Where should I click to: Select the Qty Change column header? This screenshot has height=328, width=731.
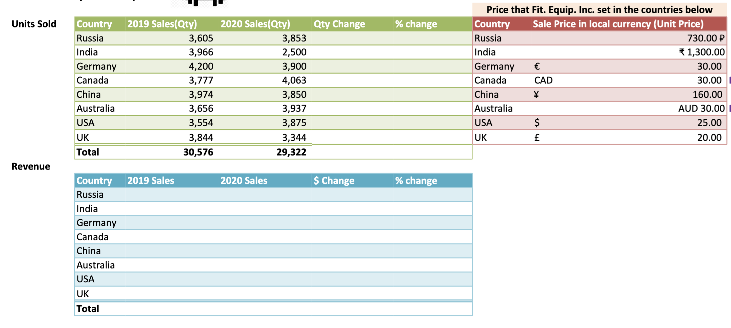[x=339, y=24]
